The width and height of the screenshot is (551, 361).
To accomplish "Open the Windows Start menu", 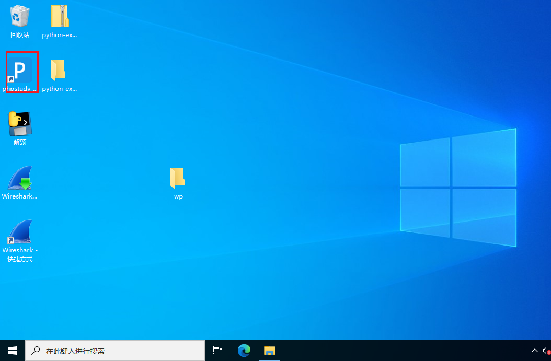I will tap(13, 351).
